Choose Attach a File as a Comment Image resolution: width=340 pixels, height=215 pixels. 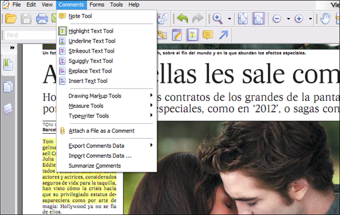click(106, 131)
